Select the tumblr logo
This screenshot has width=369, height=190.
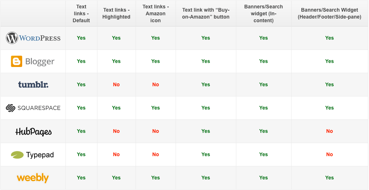33,84
